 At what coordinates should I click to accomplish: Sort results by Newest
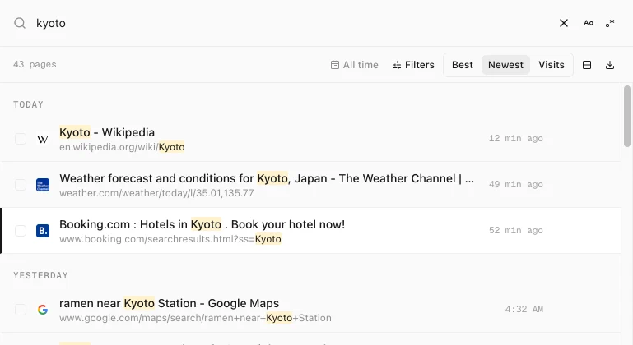click(x=505, y=65)
